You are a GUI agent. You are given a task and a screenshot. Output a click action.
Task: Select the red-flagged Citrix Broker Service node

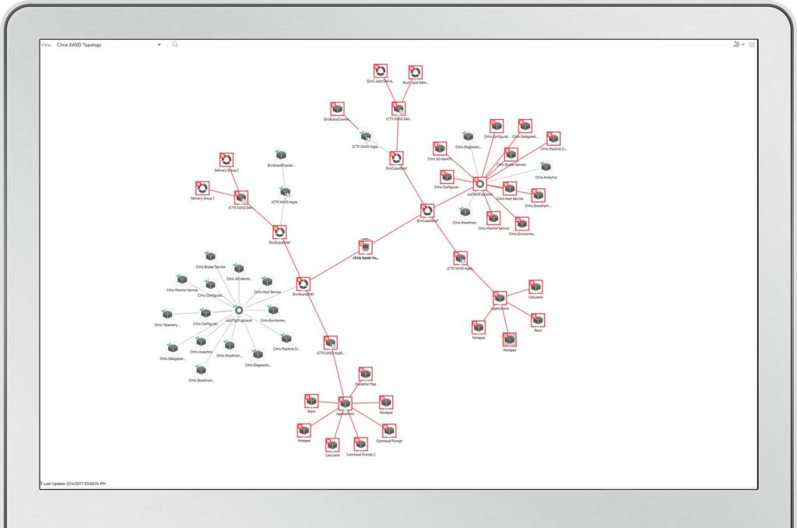[x=511, y=155]
